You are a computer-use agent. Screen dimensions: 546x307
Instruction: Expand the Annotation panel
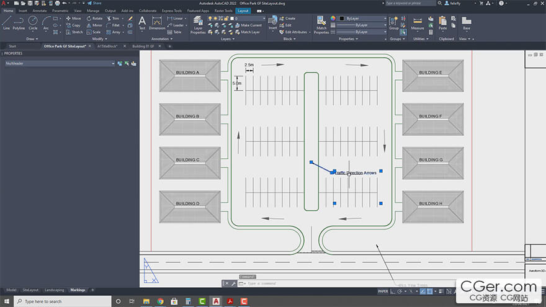pos(162,39)
